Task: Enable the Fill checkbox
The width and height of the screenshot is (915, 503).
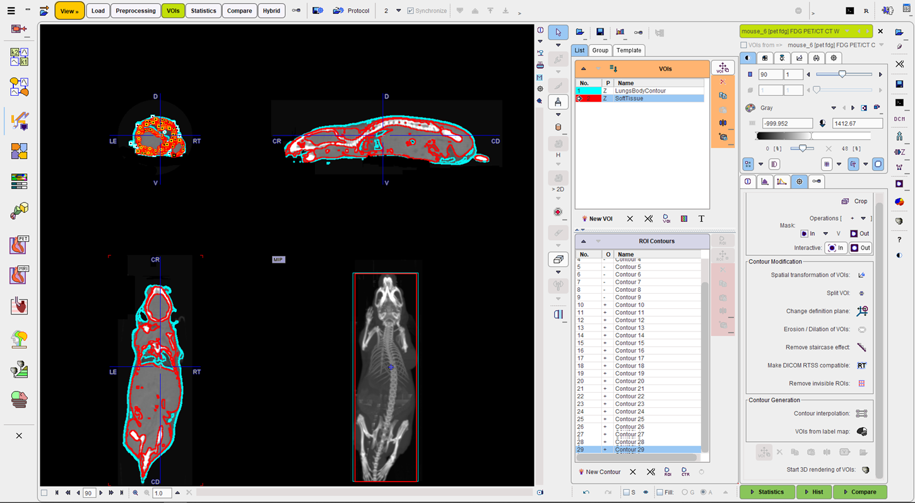Action: (659, 492)
